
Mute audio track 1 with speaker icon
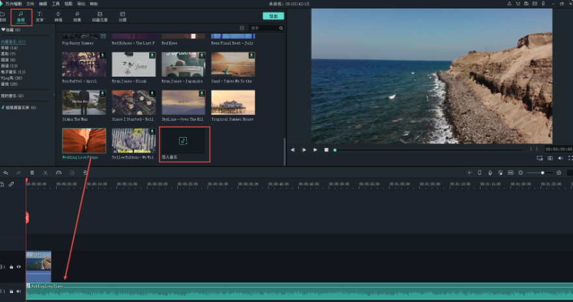(18, 292)
